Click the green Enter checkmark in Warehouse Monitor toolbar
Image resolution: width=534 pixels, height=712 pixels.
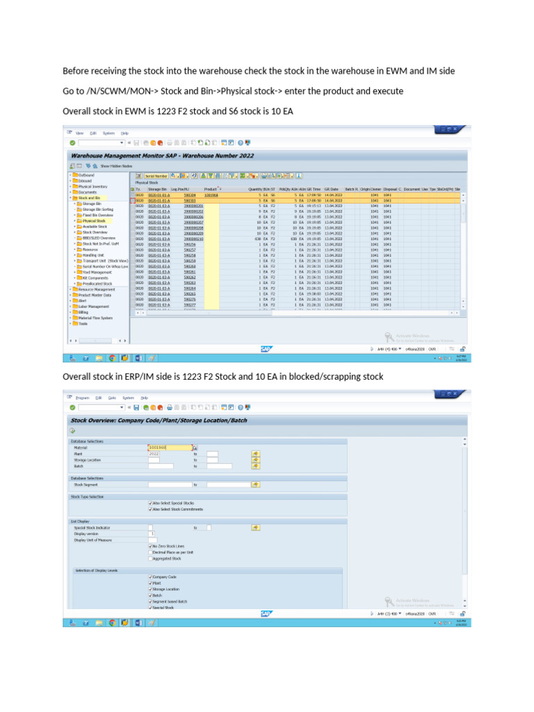pyautogui.click(x=72, y=143)
